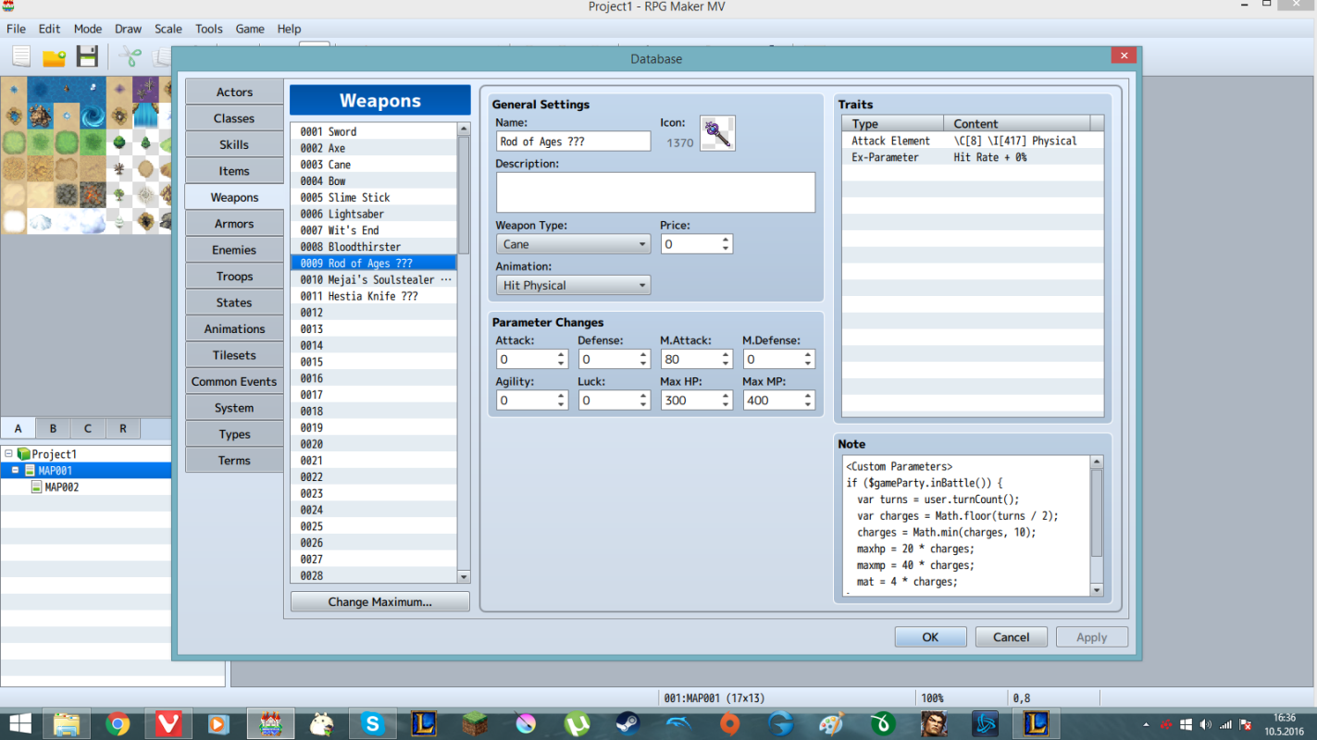This screenshot has height=740, width=1317.
Task: Collapse the MAP001 tree node
Action: tap(16, 471)
